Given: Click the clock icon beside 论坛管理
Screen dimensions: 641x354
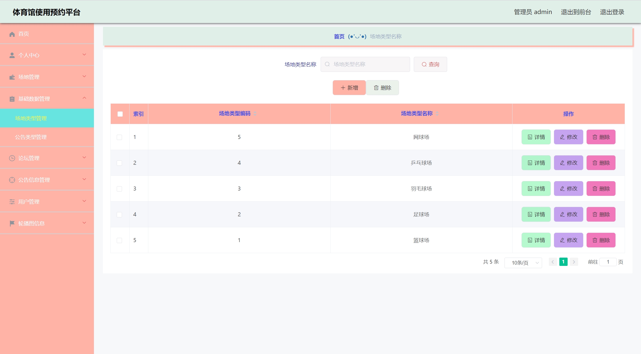Looking at the screenshot, I should tap(12, 158).
